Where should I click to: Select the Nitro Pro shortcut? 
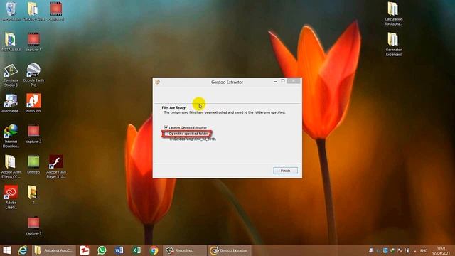coord(33,103)
